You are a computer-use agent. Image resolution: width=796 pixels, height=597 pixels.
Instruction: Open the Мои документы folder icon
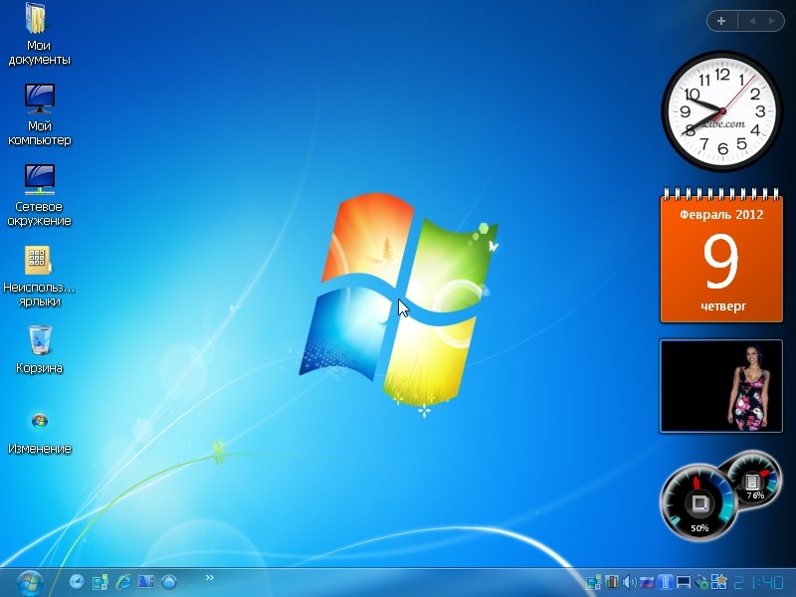pyautogui.click(x=36, y=19)
